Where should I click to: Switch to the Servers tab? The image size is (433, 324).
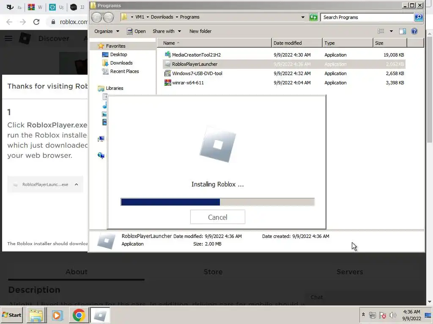tap(350, 272)
